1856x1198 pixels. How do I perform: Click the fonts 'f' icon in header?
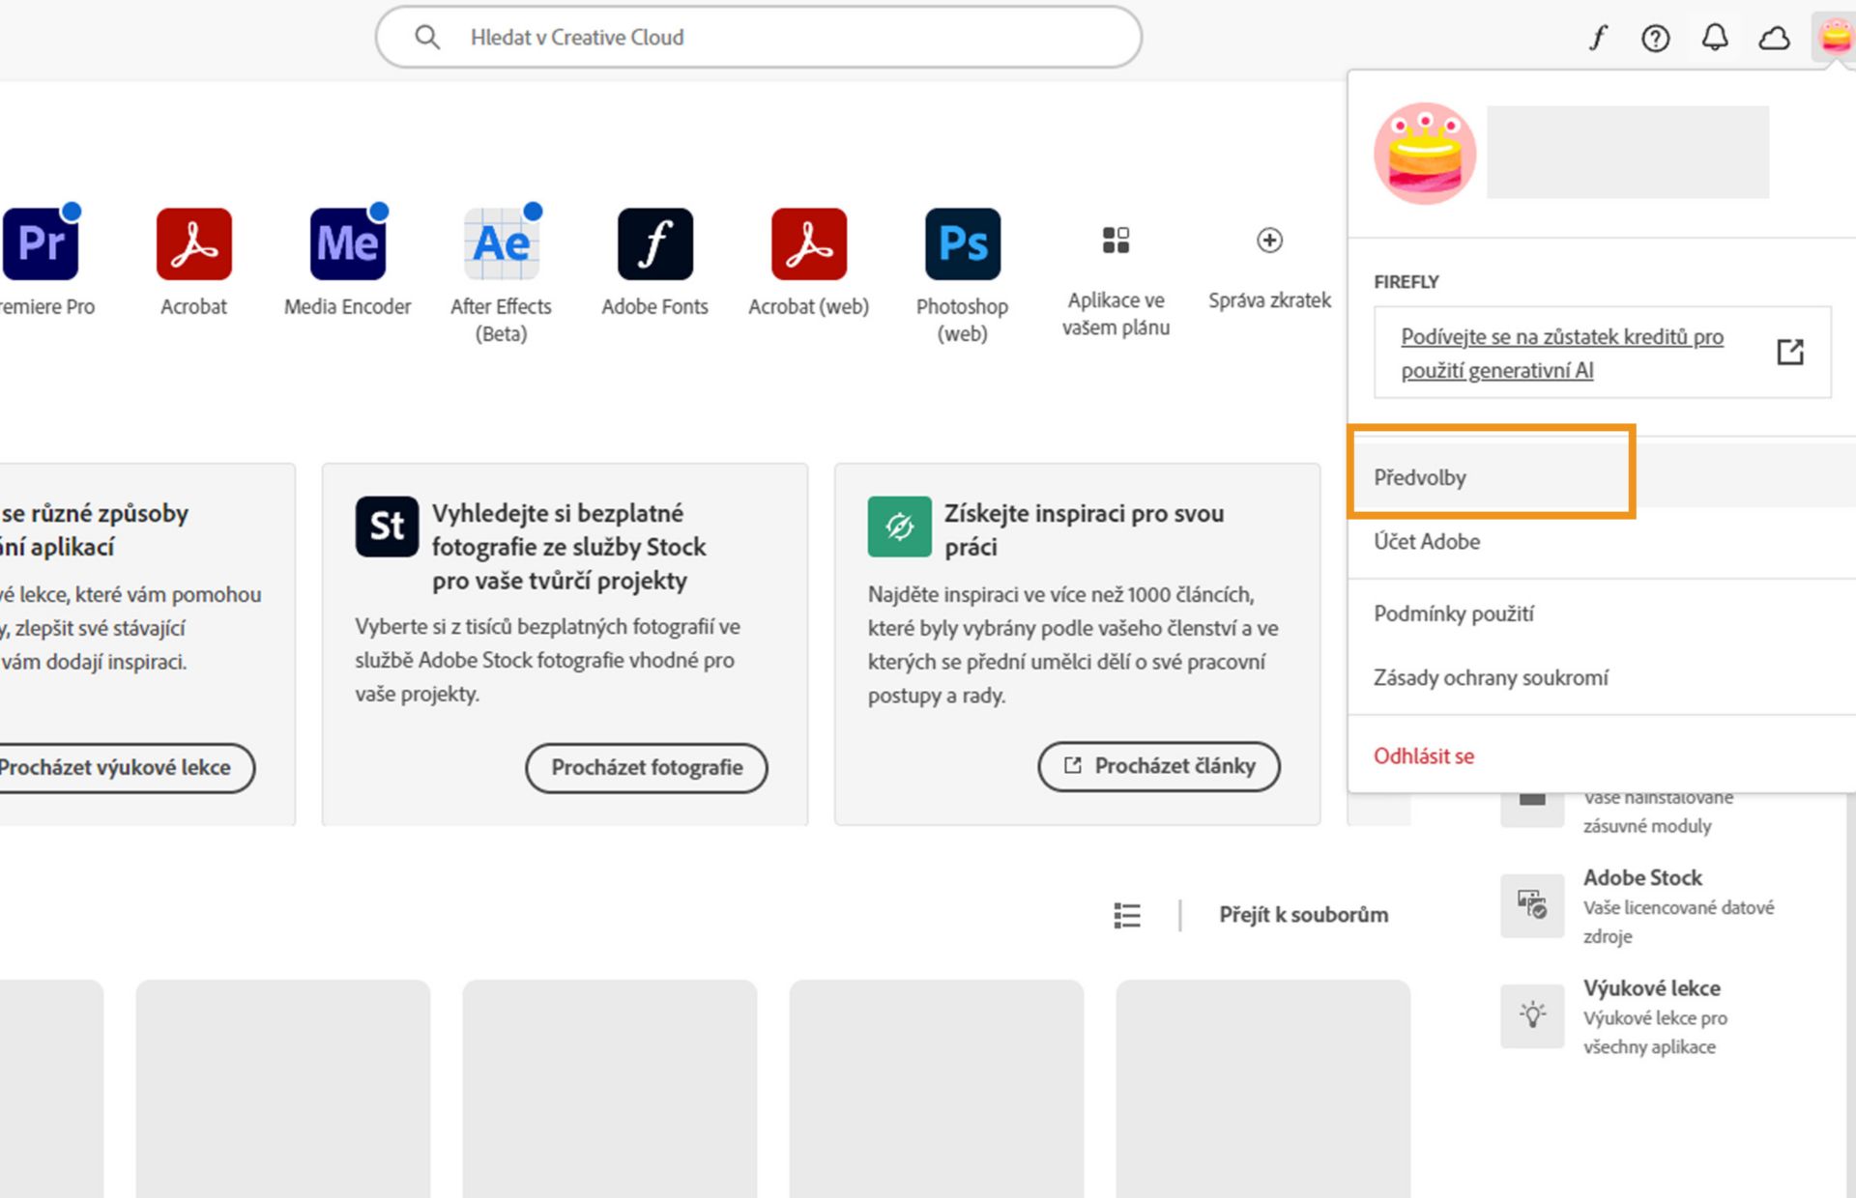(x=1597, y=38)
